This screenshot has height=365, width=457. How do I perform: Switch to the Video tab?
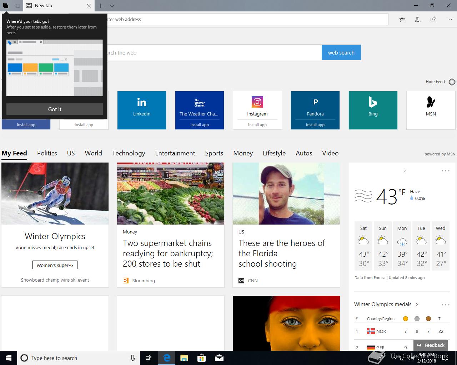[x=330, y=153]
